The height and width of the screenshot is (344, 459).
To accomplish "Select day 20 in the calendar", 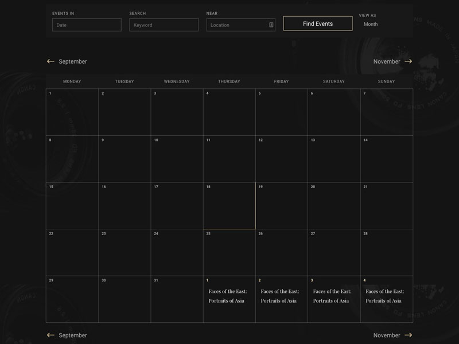I will 334,206.
